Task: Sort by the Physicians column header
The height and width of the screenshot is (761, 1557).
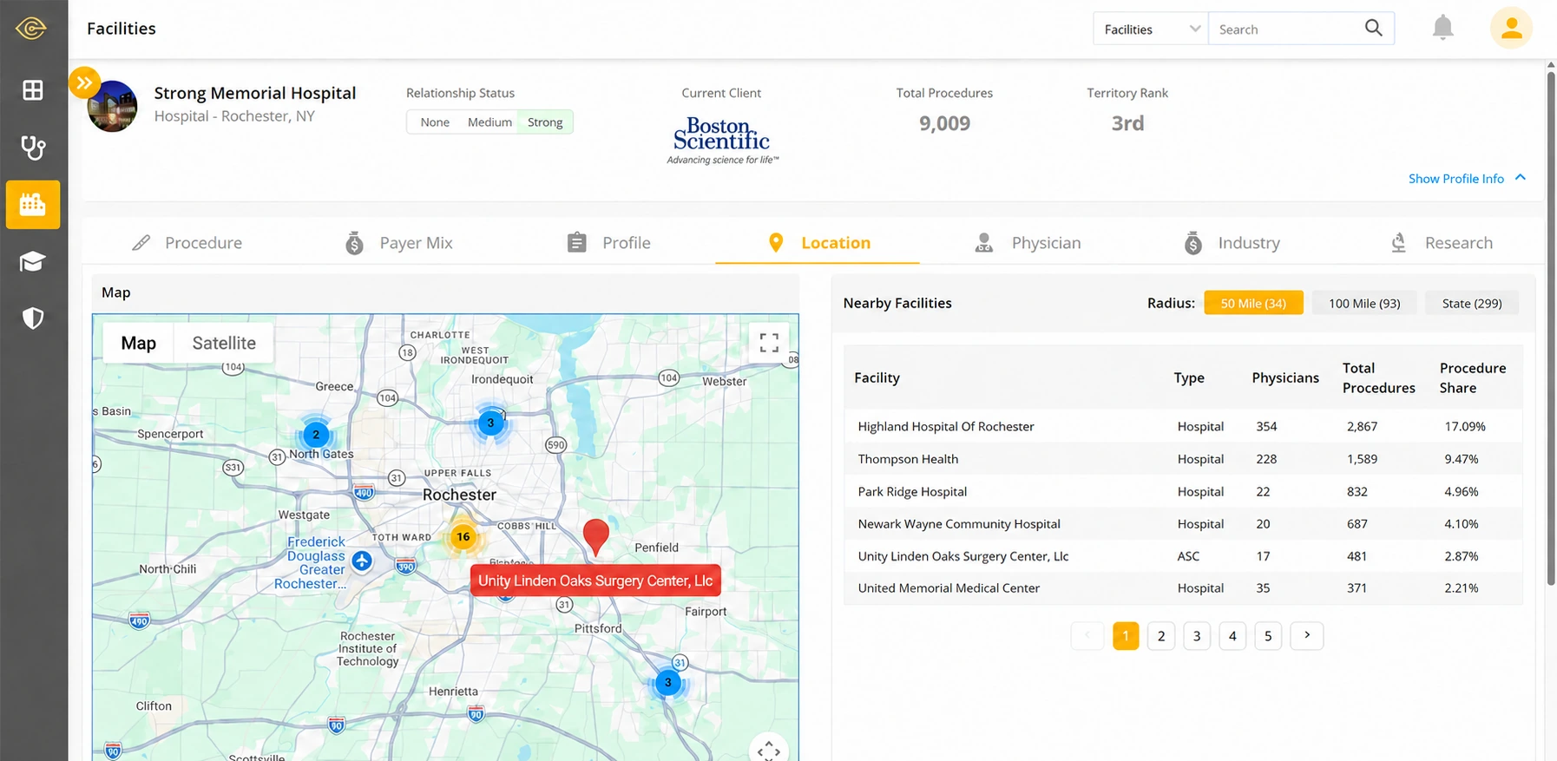Action: coord(1285,377)
